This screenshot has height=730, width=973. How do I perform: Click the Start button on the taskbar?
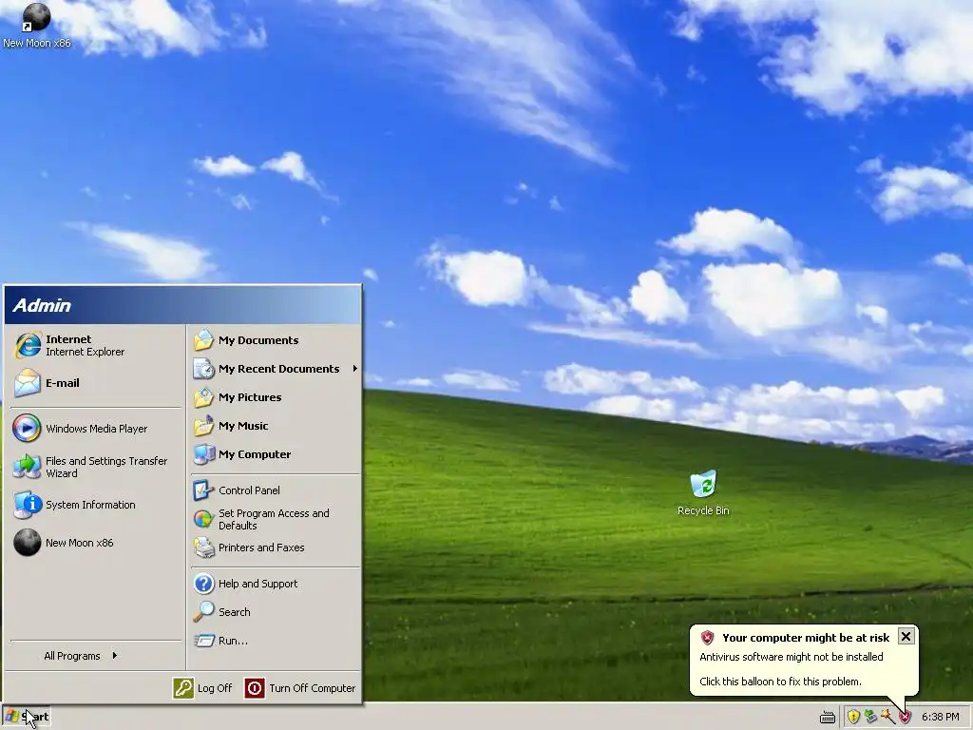pyautogui.click(x=26, y=717)
